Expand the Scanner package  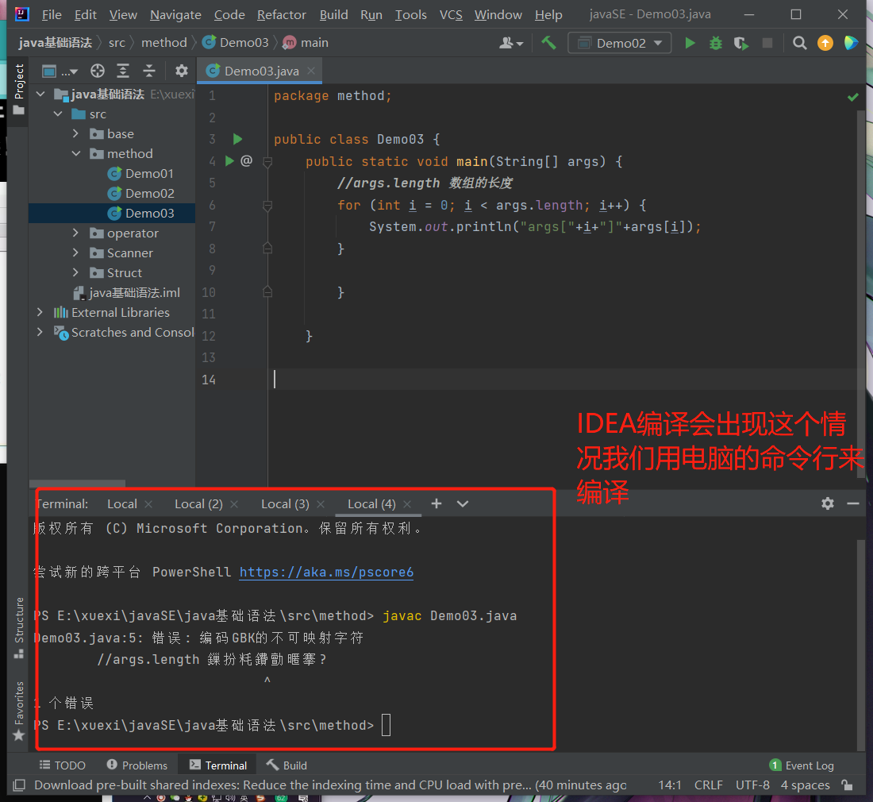(75, 253)
